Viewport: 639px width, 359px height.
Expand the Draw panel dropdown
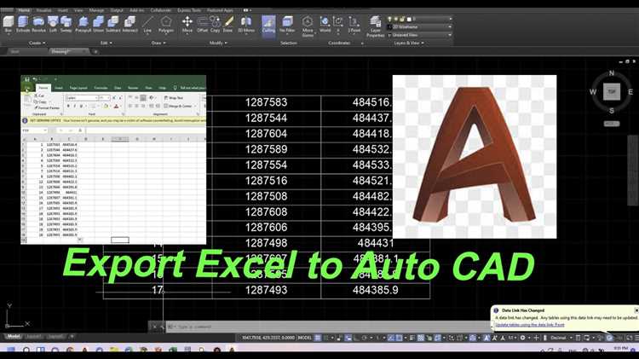pyautogui.click(x=158, y=43)
